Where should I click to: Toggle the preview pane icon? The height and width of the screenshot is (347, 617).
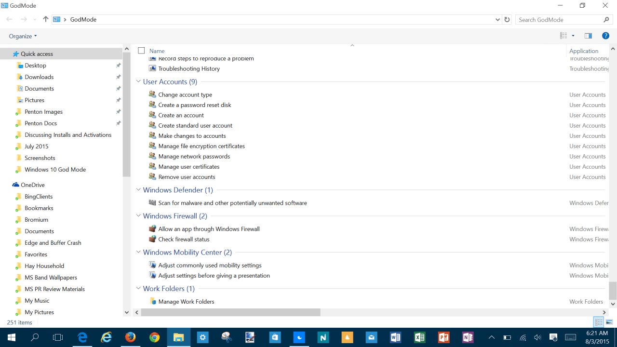588,36
